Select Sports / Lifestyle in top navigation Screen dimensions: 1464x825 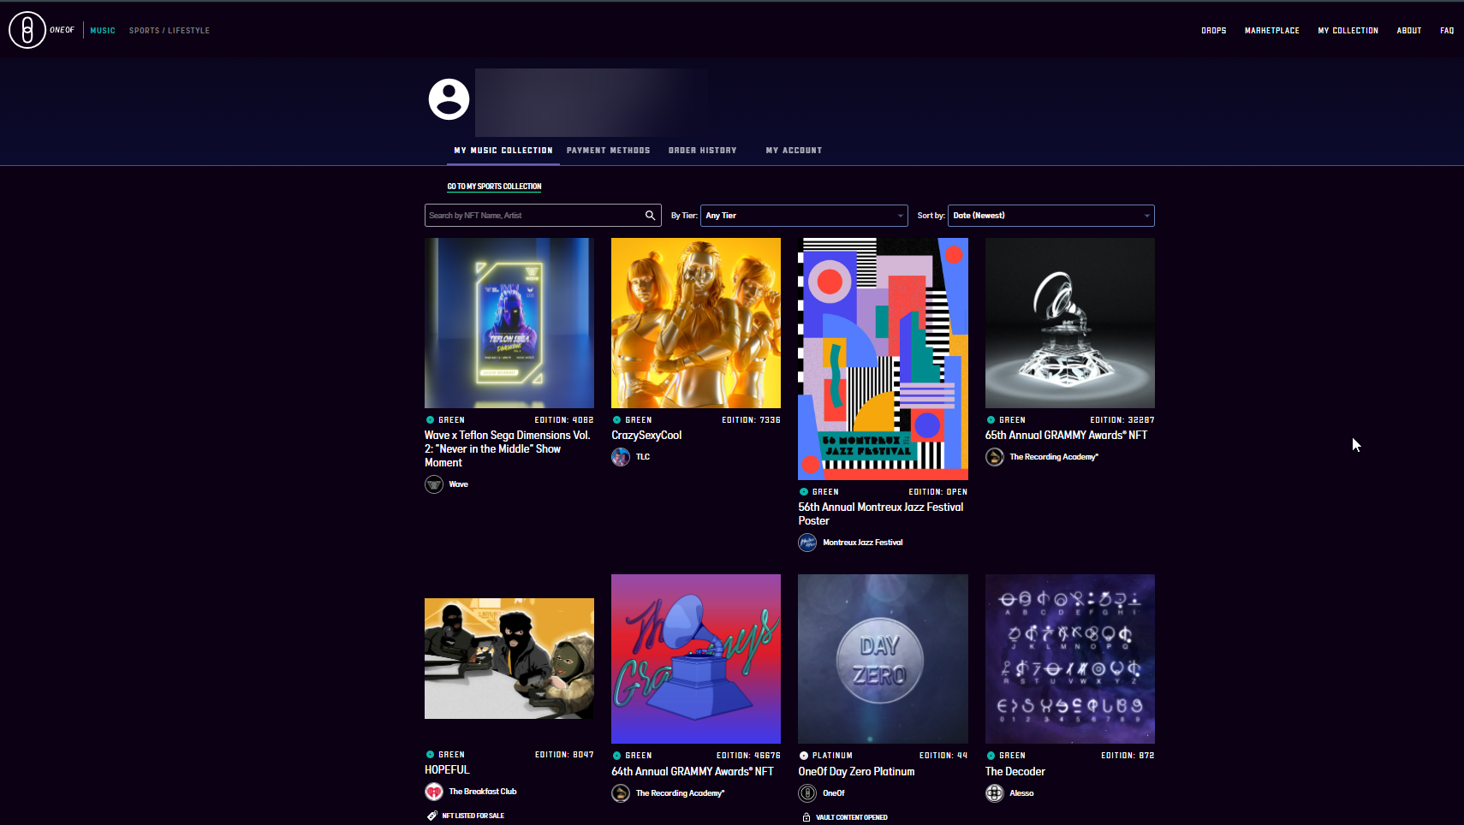tap(170, 31)
